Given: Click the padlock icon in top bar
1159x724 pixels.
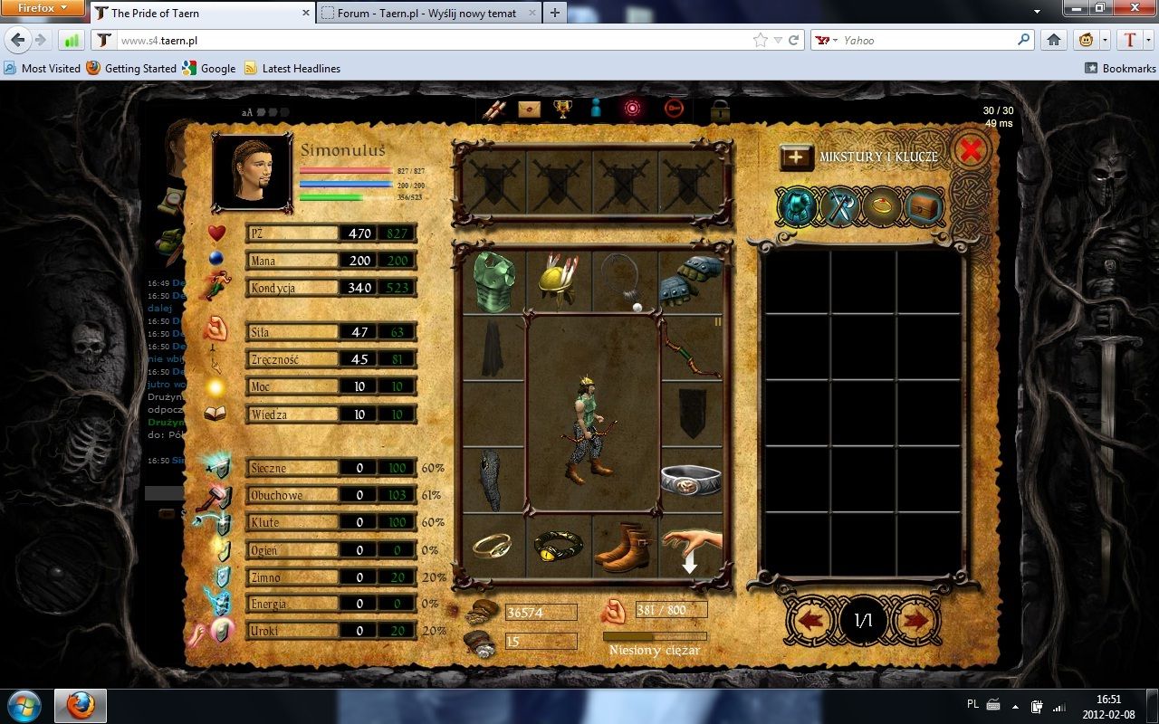Looking at the screenshot, I should tap(720, 110).
